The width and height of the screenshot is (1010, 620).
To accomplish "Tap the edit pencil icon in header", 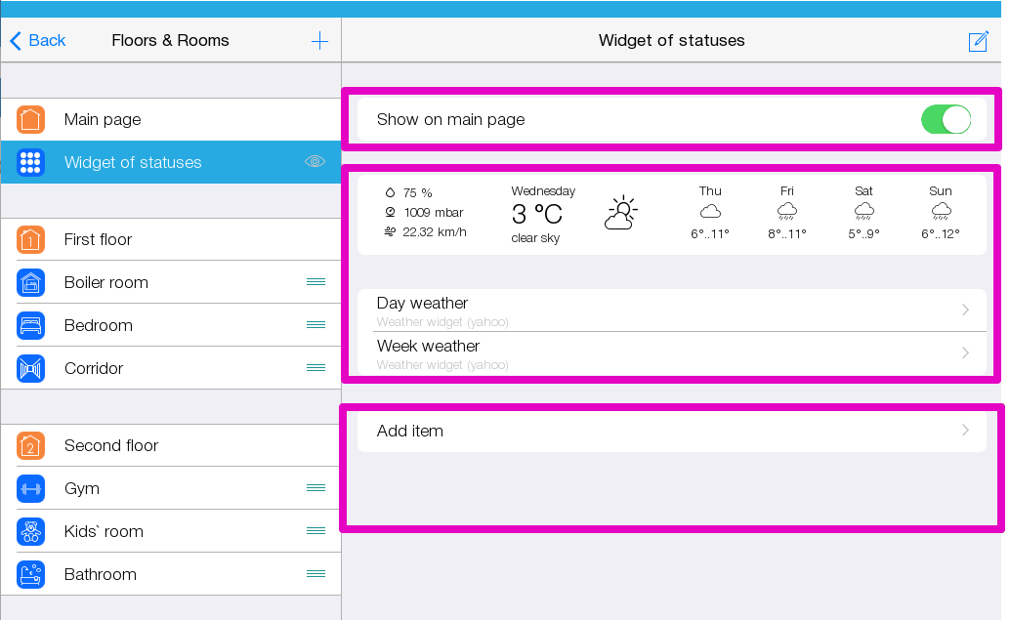I will click(x=978, y=41).
